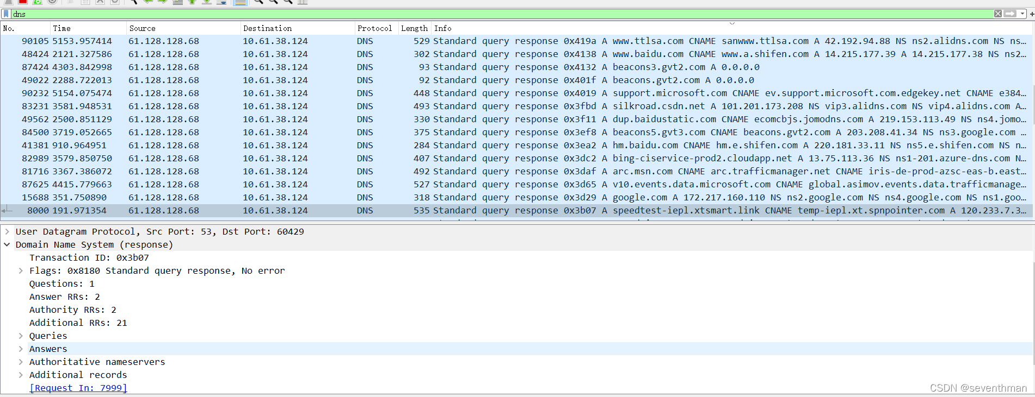The height and width of the screenshot is (397, 1035).
Task: Select packet 87424 beacons3.gvt2.com response
Action: coord(516,67)
